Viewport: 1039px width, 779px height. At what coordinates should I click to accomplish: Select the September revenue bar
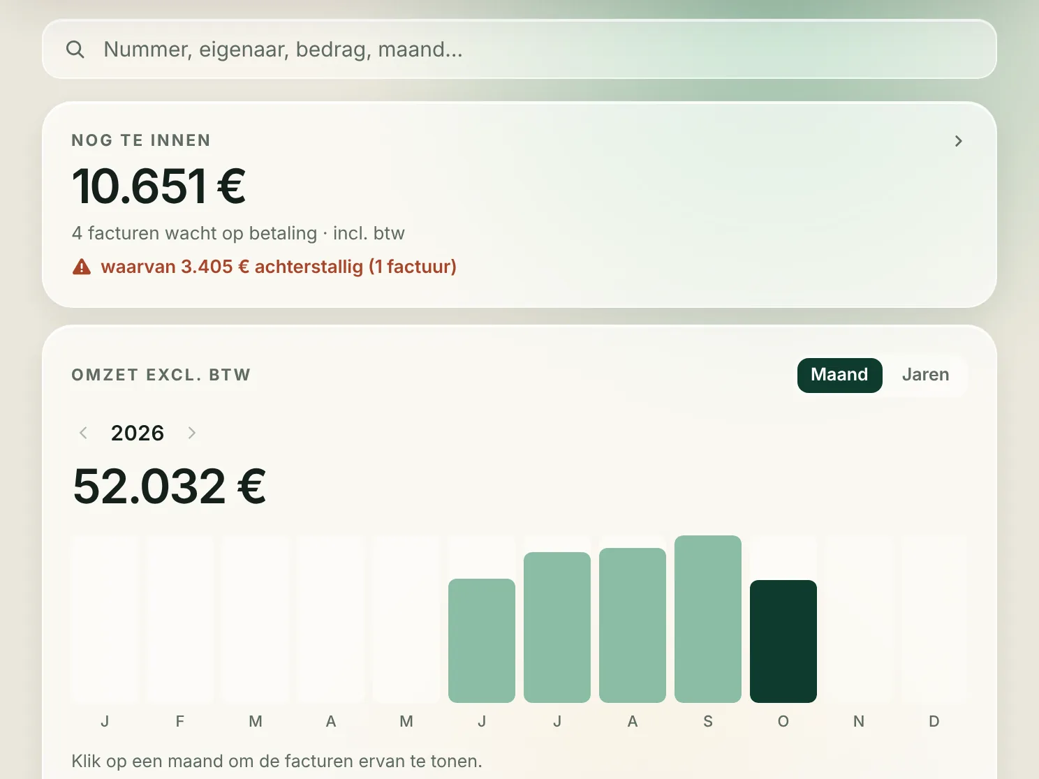click(x=708, y=618)
